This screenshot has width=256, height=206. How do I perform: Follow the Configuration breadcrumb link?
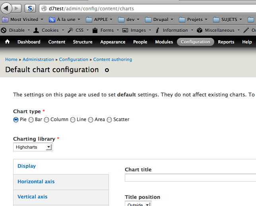coord(74,59)
